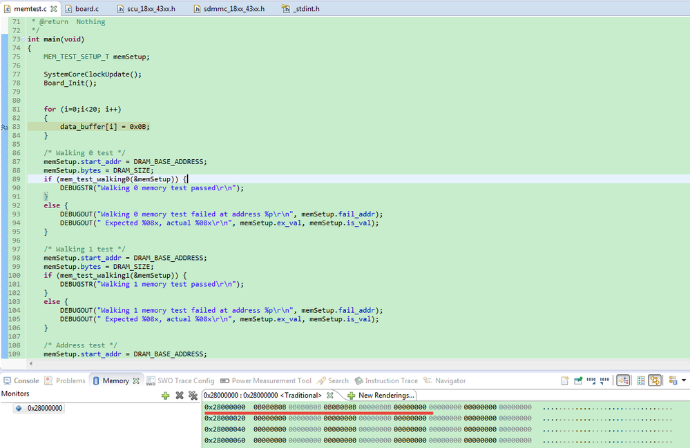
Task: Click the breakpoint marker at line 83
Action: 4,127
